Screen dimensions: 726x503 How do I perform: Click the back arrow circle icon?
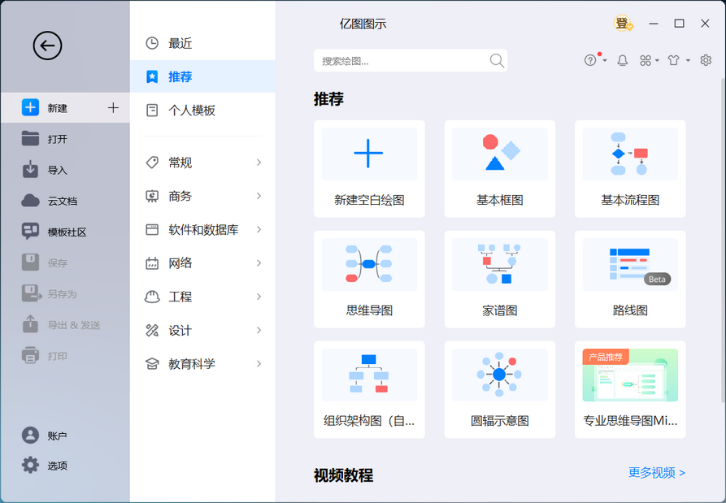tap(47, 46)
